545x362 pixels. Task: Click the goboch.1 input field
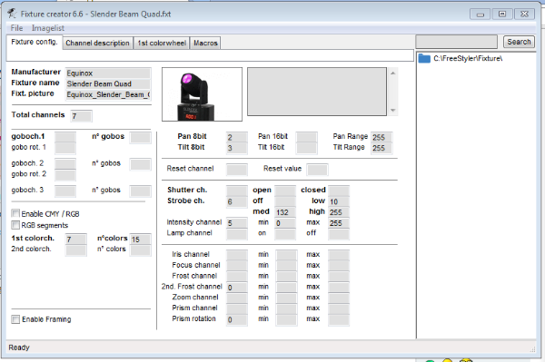click(65, 137)
